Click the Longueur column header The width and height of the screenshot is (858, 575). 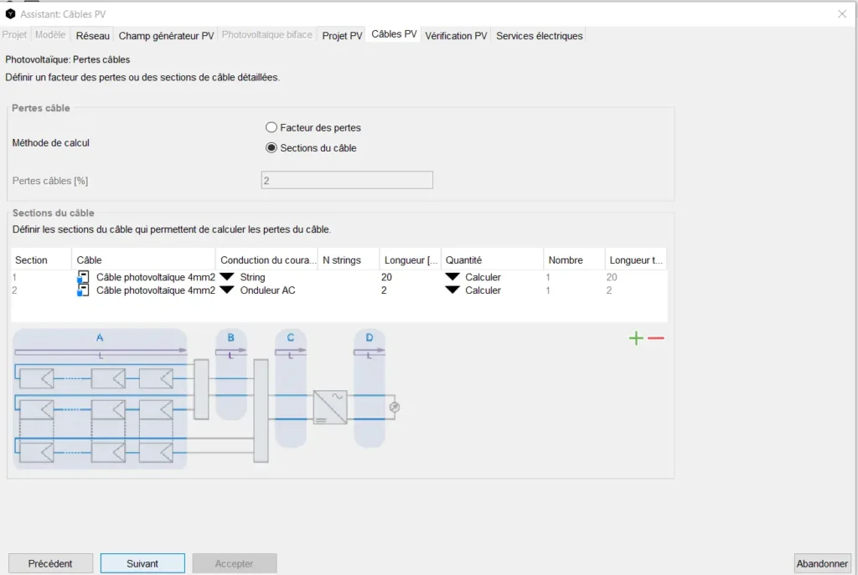pos(411,260)
